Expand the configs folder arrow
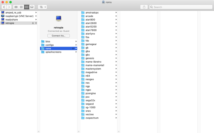Viewport: 214px width, 133px height. [x=76, y=45]
